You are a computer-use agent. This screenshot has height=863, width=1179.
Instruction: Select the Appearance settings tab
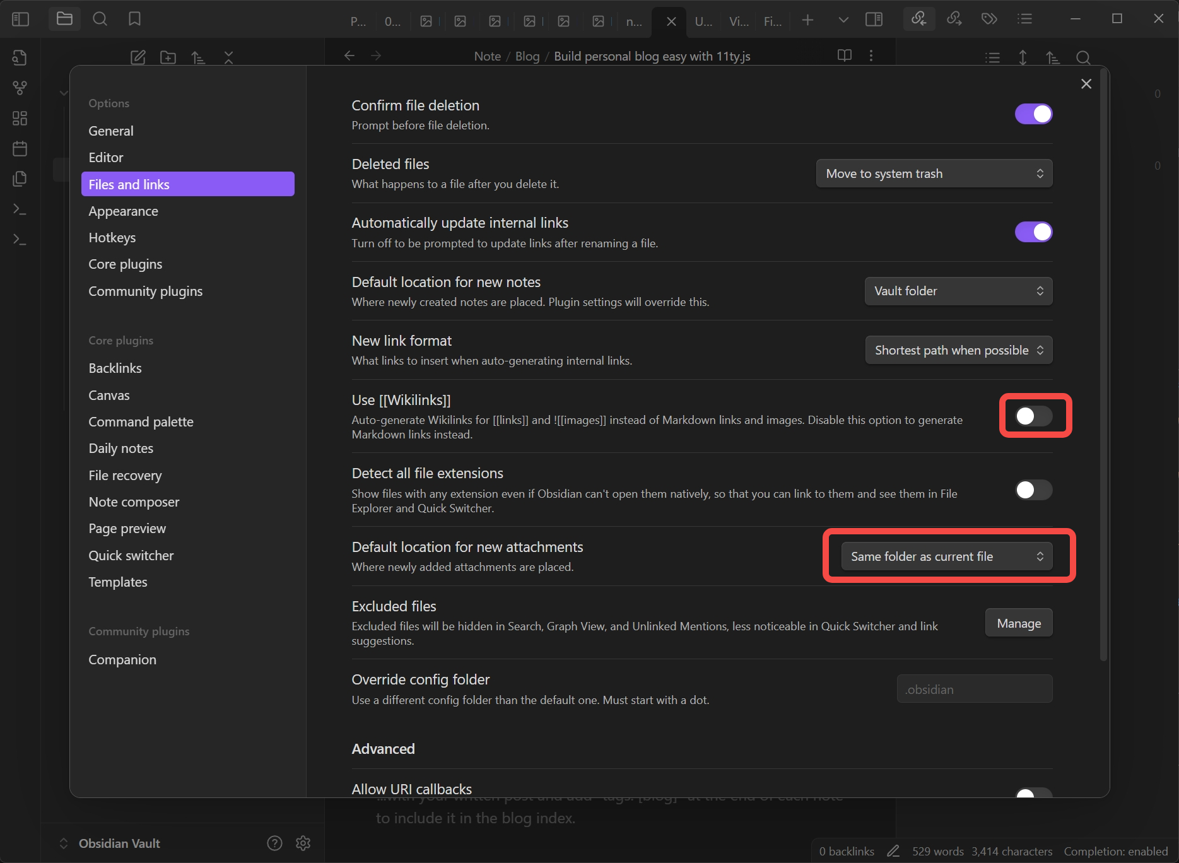click(x=124, y=211)
